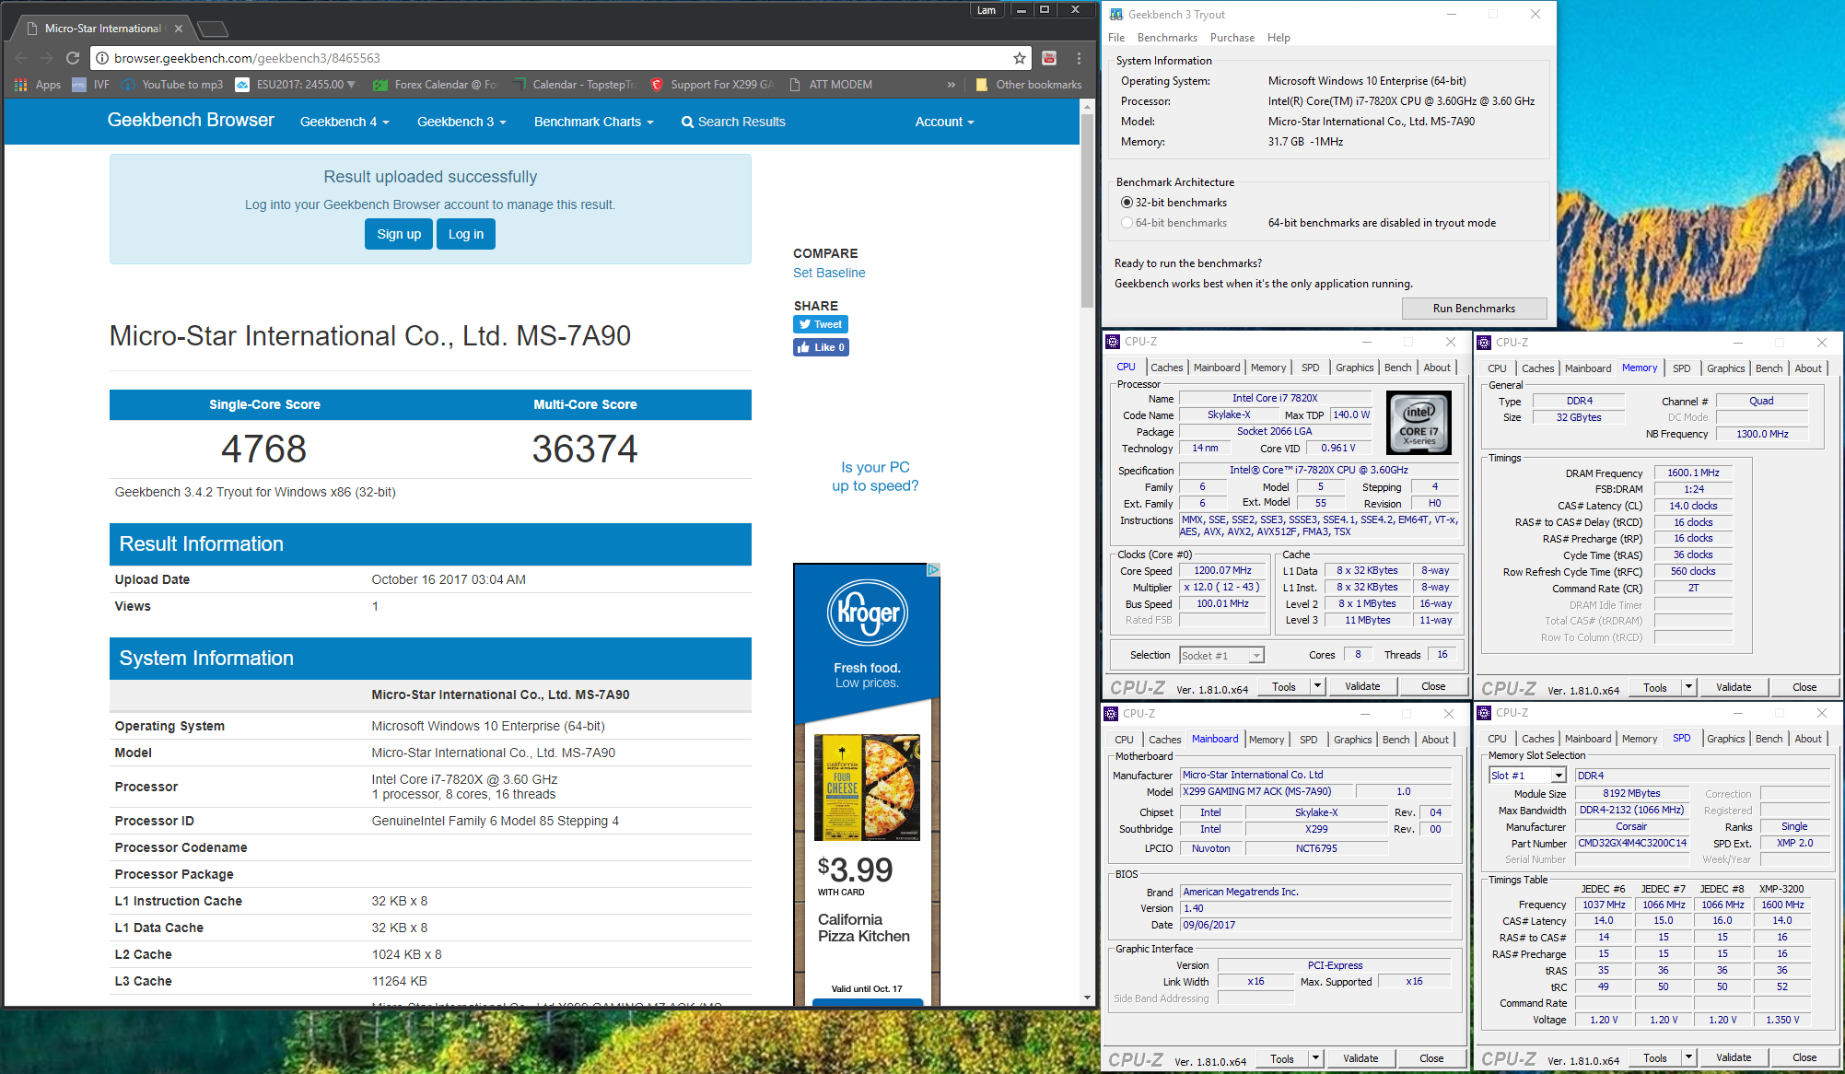The image size is (1845, 1074).
Task: Open the Slot #1 memory slot dropdown
Action: (1526, 776)
